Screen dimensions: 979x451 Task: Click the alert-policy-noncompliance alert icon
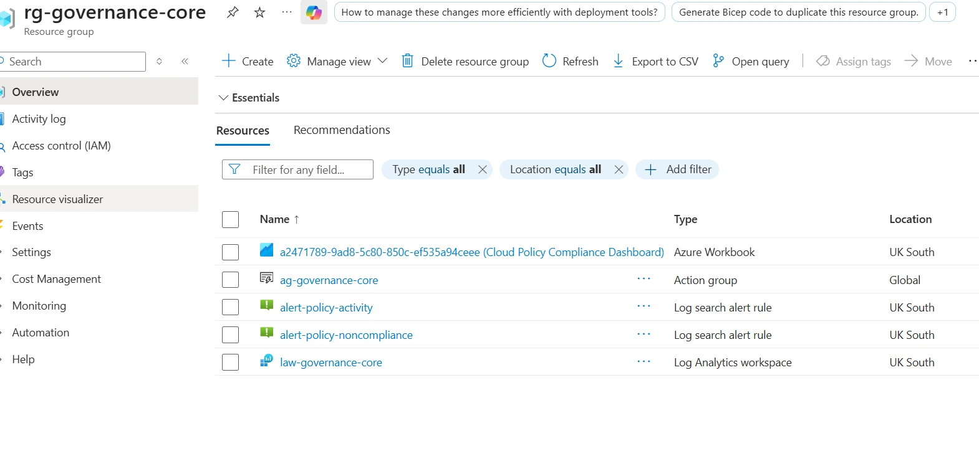tap(266, 333)
